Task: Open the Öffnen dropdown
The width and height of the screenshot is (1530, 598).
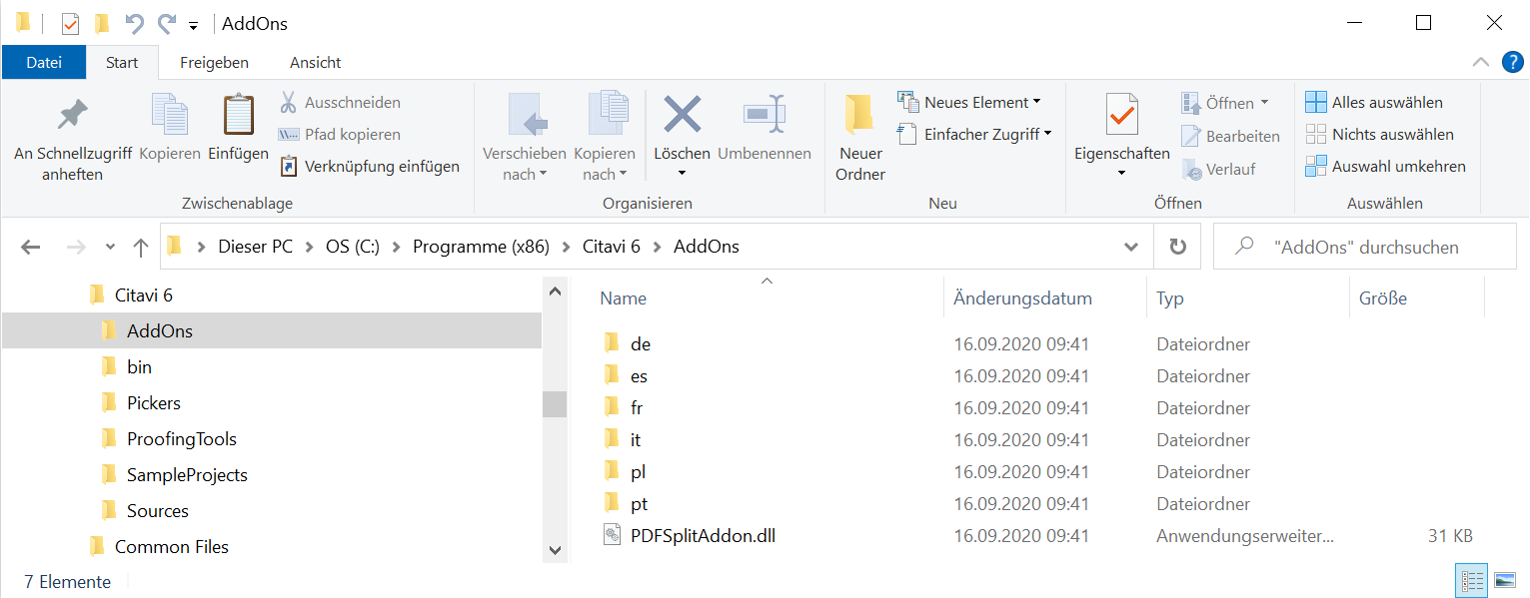Action: 1225,103
